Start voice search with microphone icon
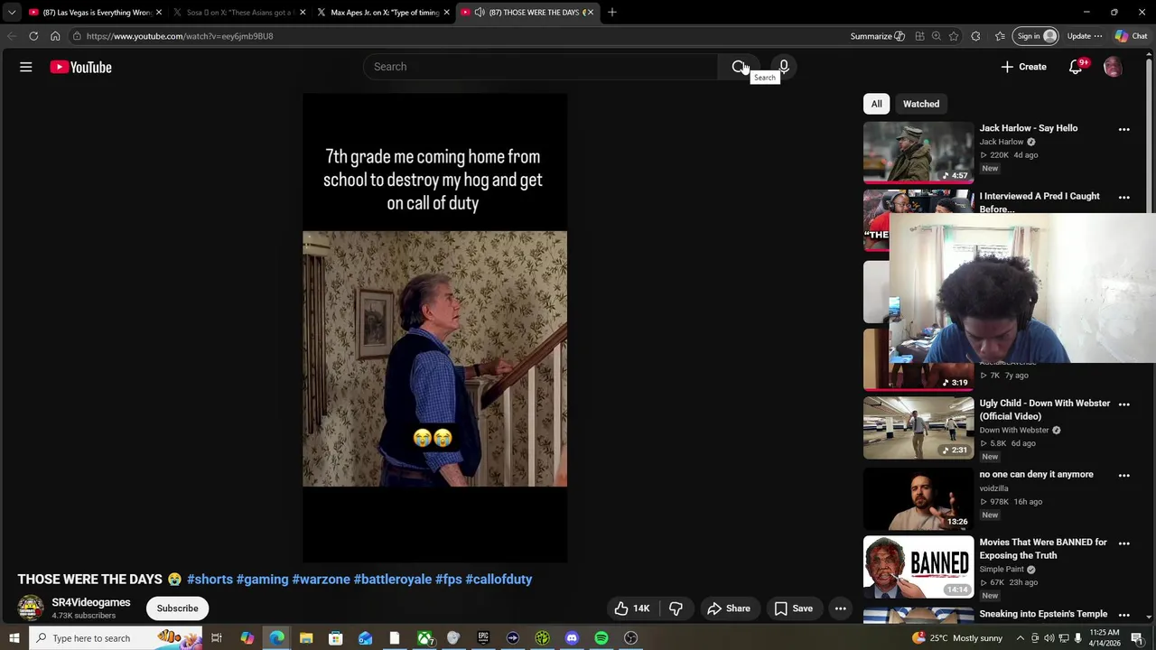1156x650 pixels. (784, 67)
